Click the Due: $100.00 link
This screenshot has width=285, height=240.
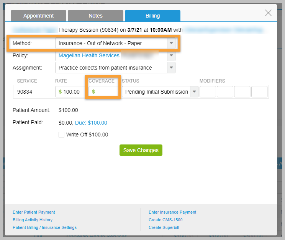click(x=91, y=123)
